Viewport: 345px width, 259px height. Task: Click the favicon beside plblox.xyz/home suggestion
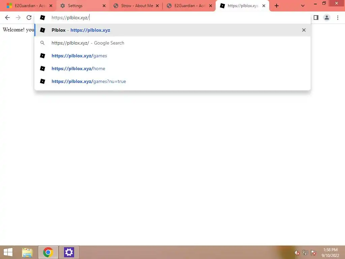42,68
